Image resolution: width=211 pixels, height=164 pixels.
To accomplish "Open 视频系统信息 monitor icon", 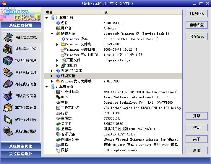I will click(x=8, y=61).
